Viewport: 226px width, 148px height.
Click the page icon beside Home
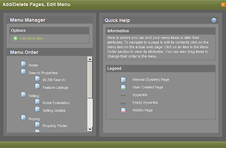[x=23, y=64]
